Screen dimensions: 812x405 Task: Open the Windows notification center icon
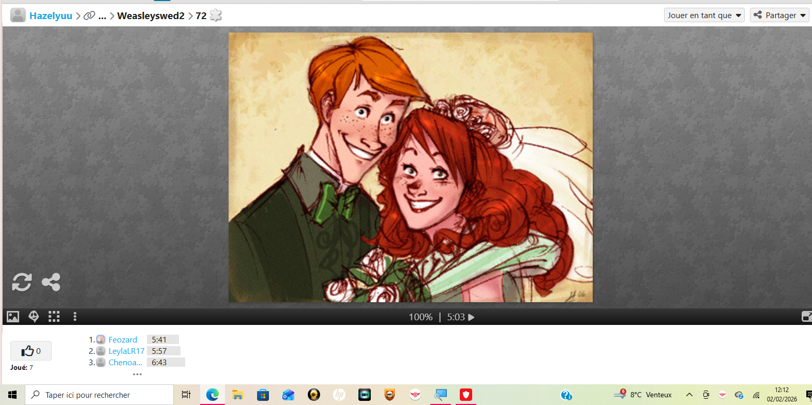[x=808, y=395]
